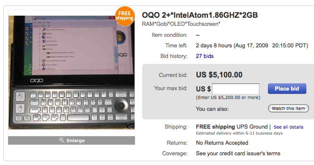314x165 pixels.
Task: Click the Watch this item button
Action: pyautogui.click(x=288, y=109)
